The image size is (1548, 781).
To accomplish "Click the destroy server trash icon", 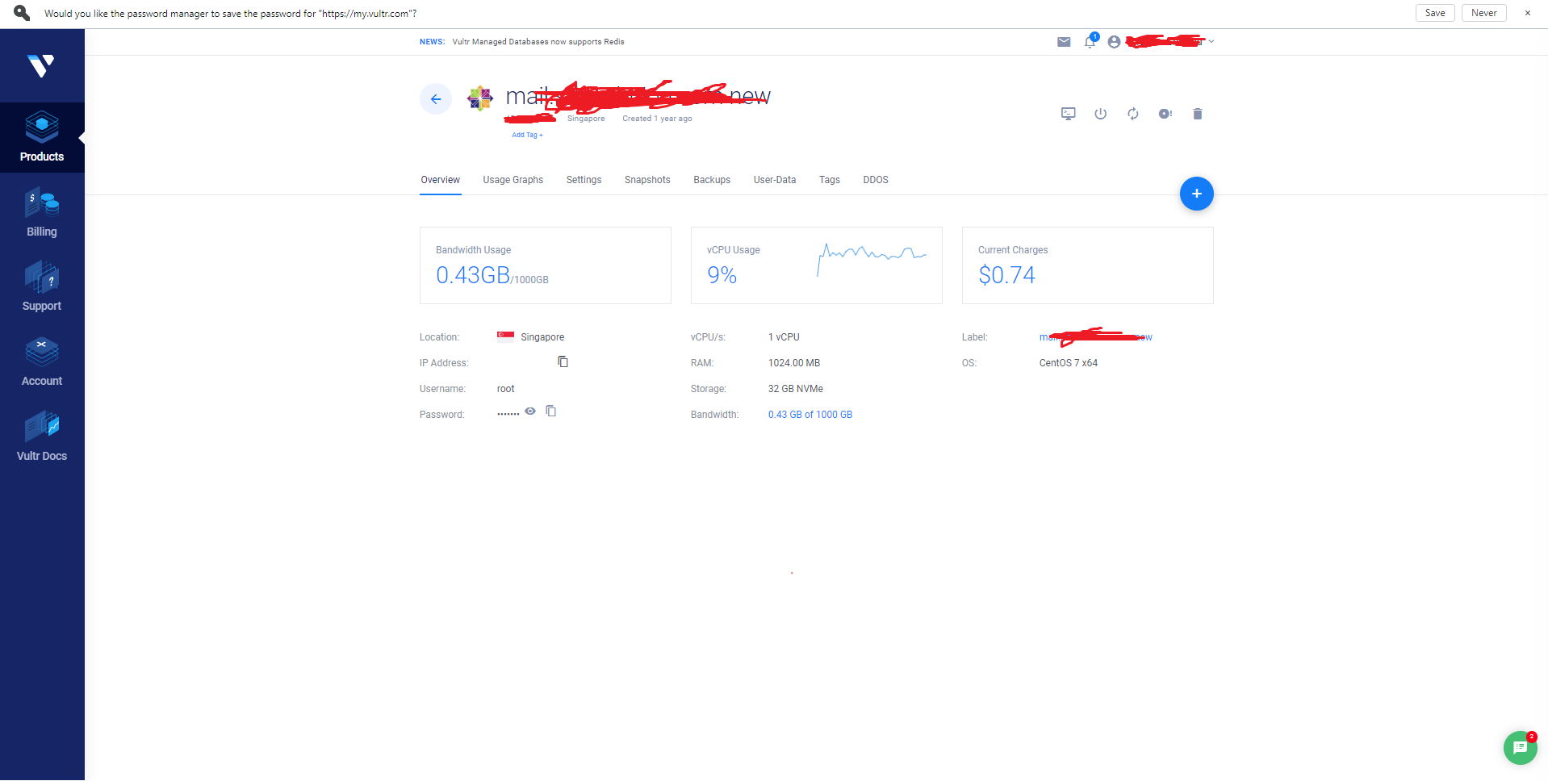I will coord(1198,114).
